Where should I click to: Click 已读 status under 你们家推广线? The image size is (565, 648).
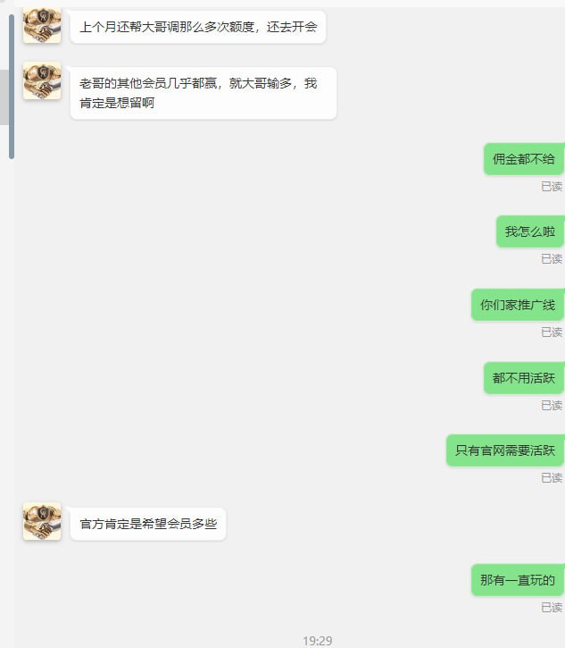(x=552, y=332)
